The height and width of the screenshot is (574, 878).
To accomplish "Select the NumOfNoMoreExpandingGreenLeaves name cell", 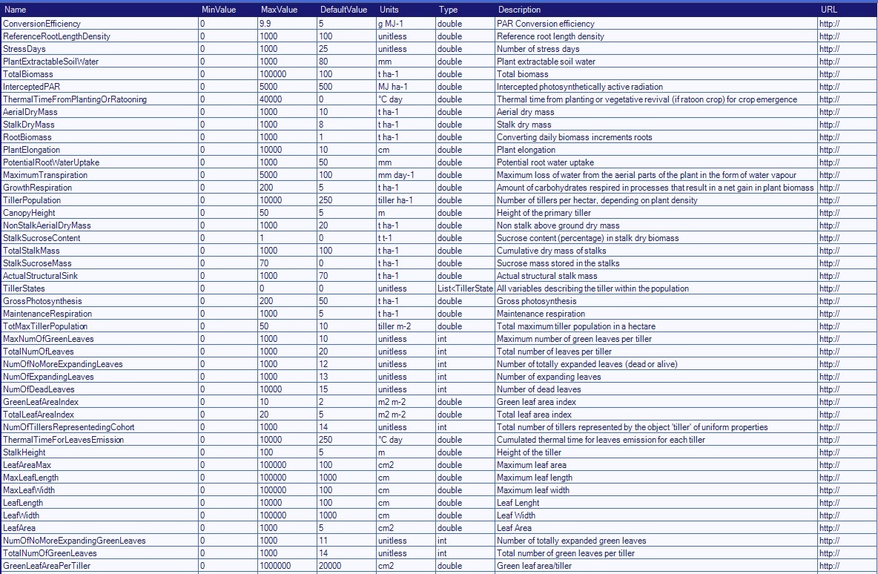I will 99,541.
